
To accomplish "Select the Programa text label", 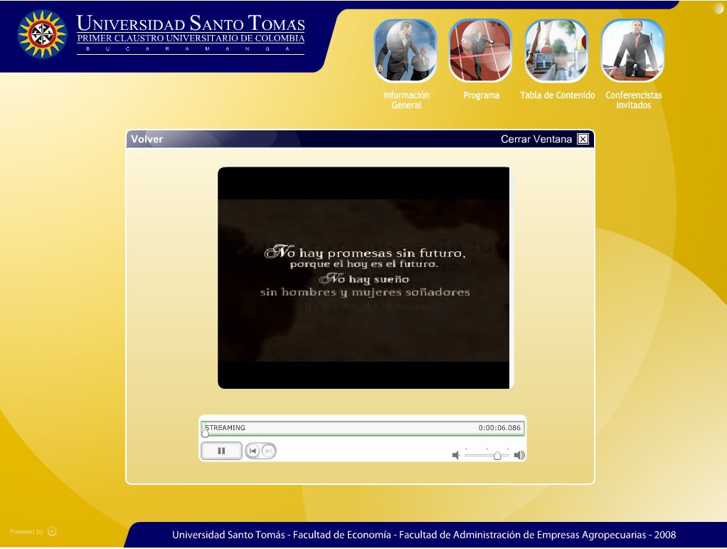I will coord(481,95).
